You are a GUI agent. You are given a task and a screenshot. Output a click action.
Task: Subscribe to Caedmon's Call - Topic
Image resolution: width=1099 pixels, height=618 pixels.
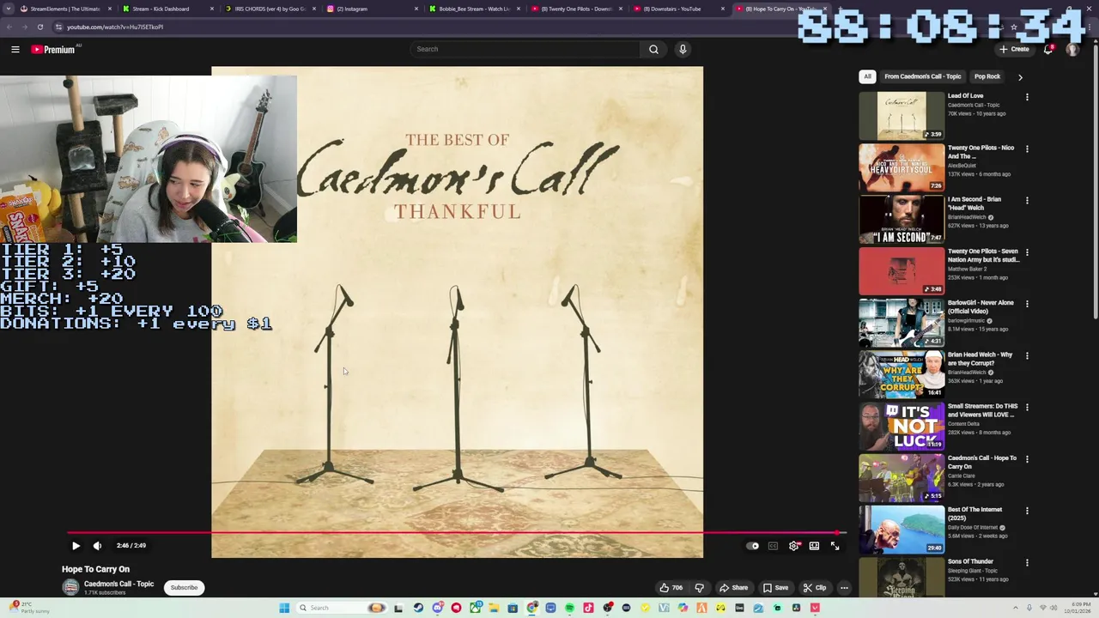point(184,588)
